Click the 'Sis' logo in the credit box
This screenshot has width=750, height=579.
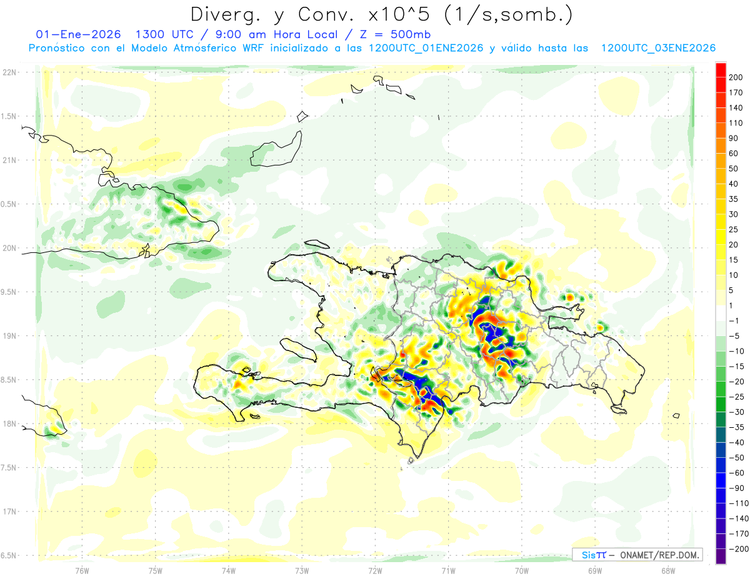click(589, 555)
